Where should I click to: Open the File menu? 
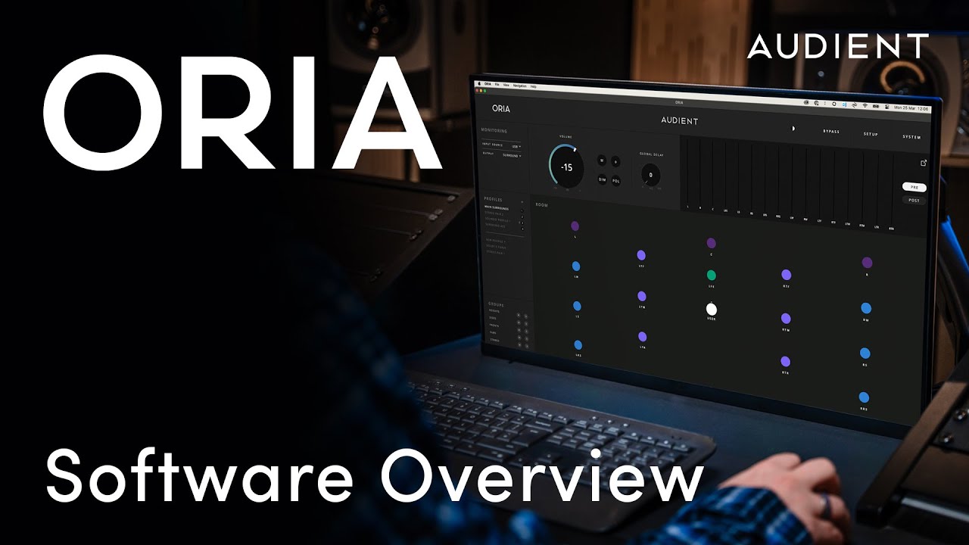point(497,85)
